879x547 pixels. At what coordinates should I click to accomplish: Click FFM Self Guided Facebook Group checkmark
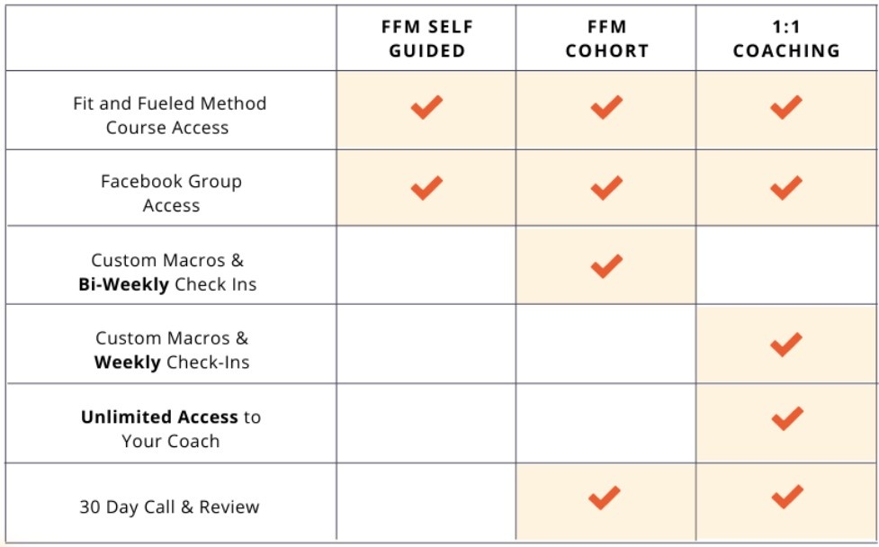point(426,187)
